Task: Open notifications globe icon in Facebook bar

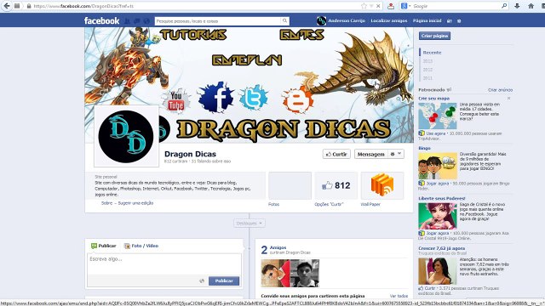Action: (146, 21)
